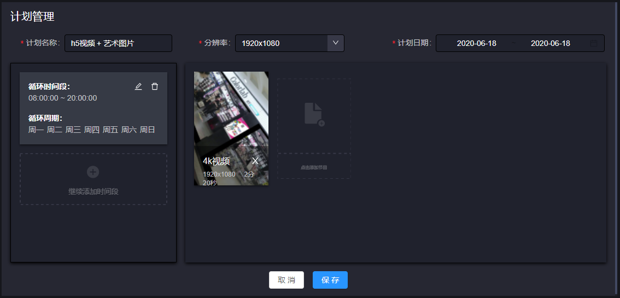
Task: Select 周三 in the loop cycle
Action: click(73, 130)
